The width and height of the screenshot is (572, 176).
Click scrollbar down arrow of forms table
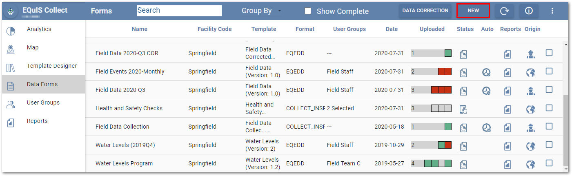click(x=566, y=168)
